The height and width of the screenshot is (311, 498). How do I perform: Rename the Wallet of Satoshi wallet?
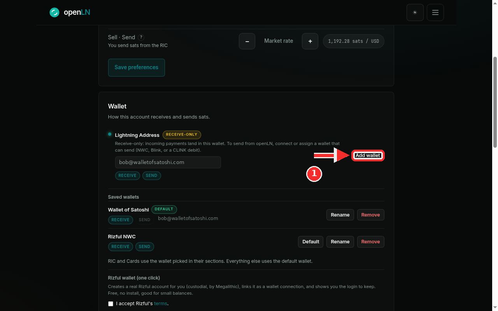click(x=340, y=215)
